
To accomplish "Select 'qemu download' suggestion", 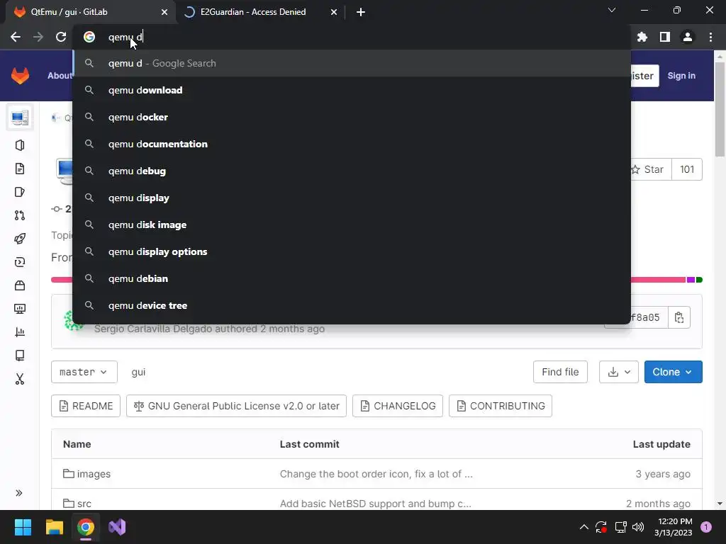I will tap(352, 90).
